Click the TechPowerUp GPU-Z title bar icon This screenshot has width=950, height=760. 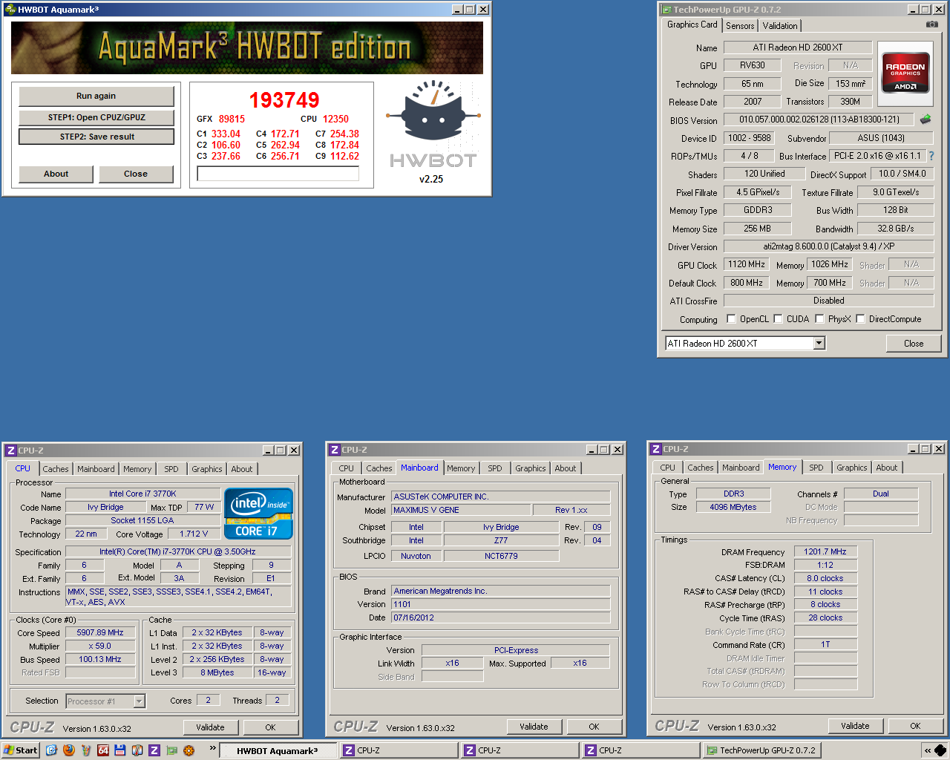pyautogui.click(x=666, y=10)
